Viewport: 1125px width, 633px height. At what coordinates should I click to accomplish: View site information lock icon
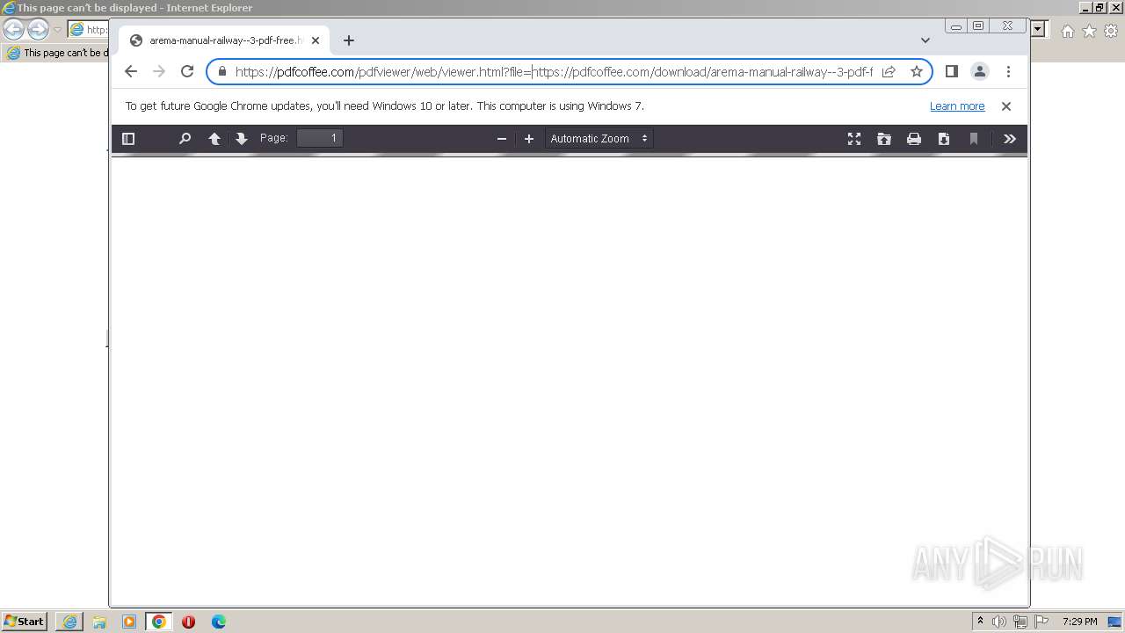point(222,72)
